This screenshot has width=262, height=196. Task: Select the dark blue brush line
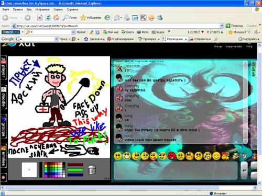click(75, 175)
